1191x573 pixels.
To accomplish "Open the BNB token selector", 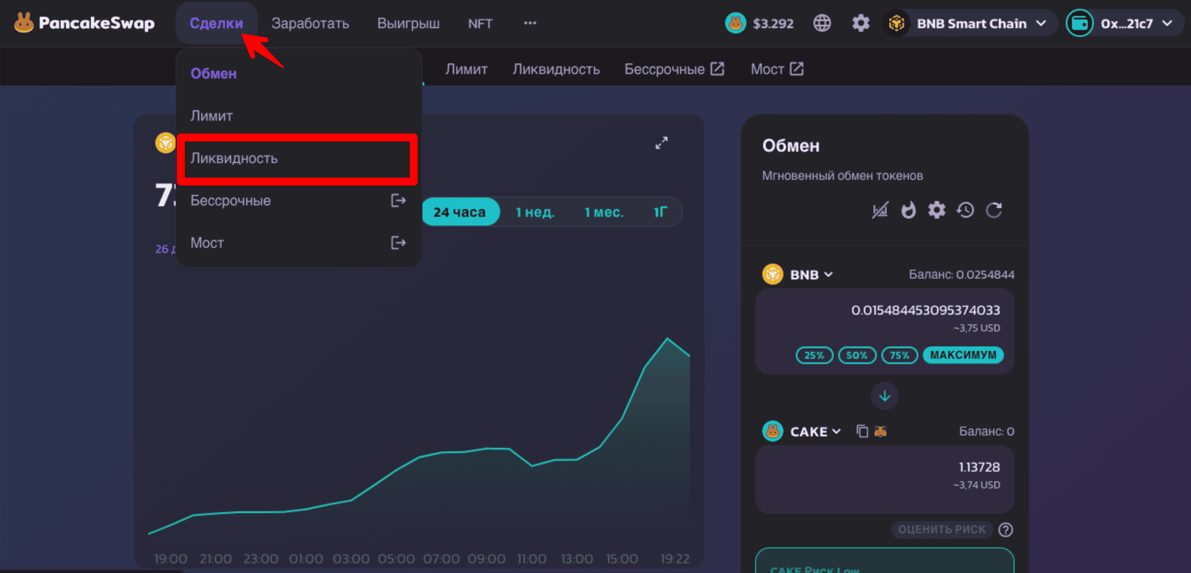I will point(811,275).
